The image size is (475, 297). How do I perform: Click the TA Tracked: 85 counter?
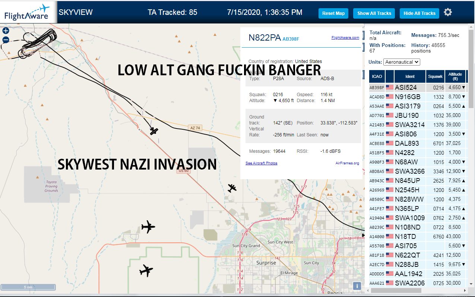pyautogui.click(x=172, y=12)
